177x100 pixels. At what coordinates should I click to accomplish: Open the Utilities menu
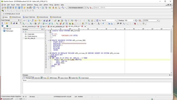pyautogui.click(x=46, y=5)
